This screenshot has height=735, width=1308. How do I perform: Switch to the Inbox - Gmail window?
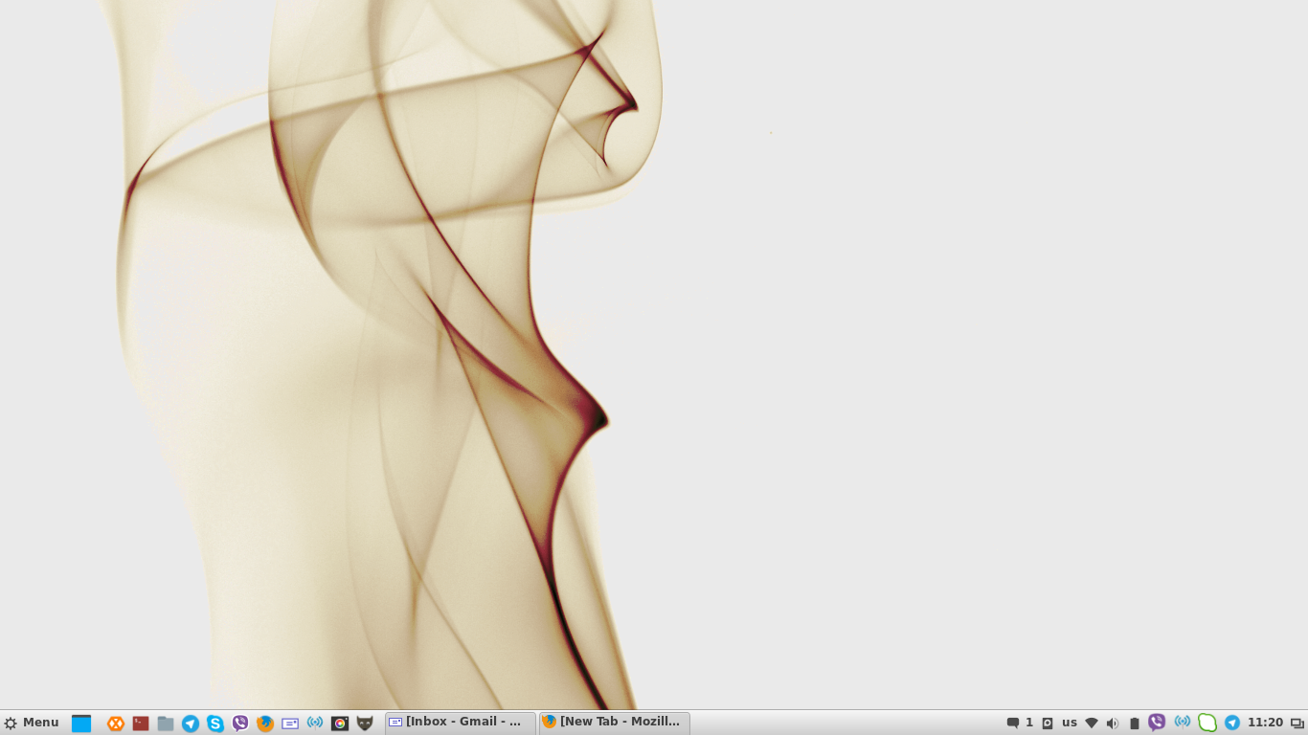[460, 723]
